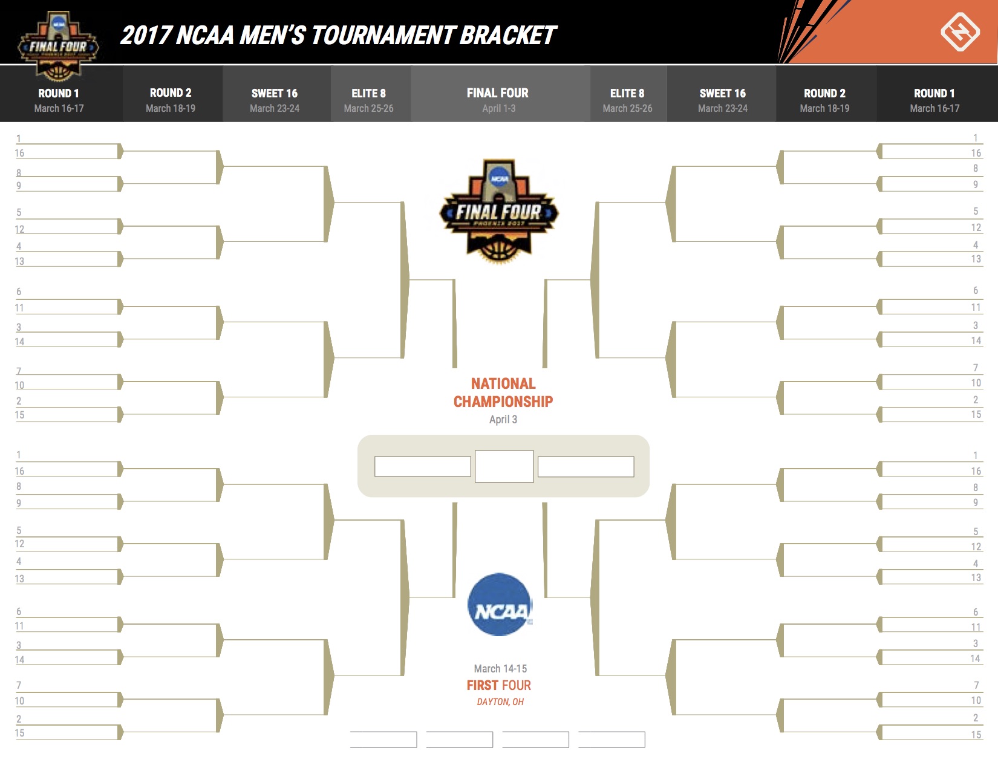Select the right Round 2 column header
This screenshot has height=771, width=998.
(x=824, y=100)
